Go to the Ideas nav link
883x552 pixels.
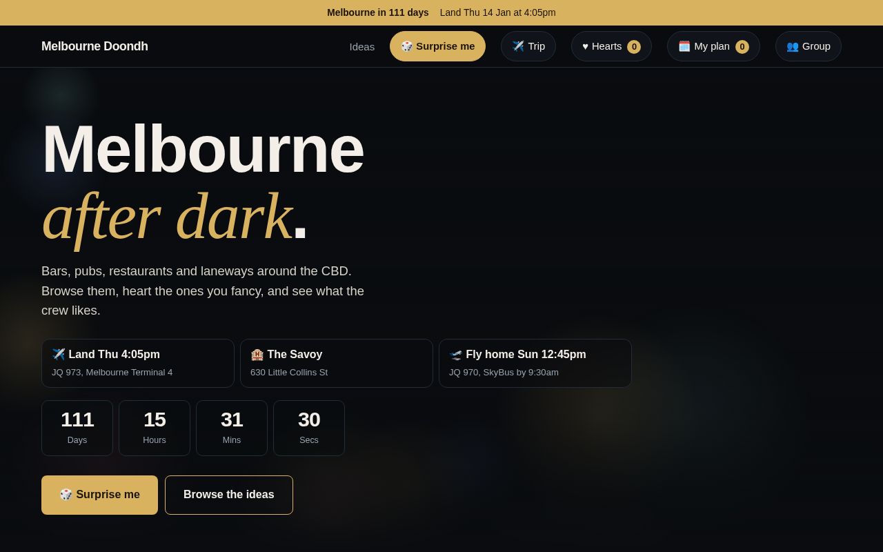[x=362, y=46]
